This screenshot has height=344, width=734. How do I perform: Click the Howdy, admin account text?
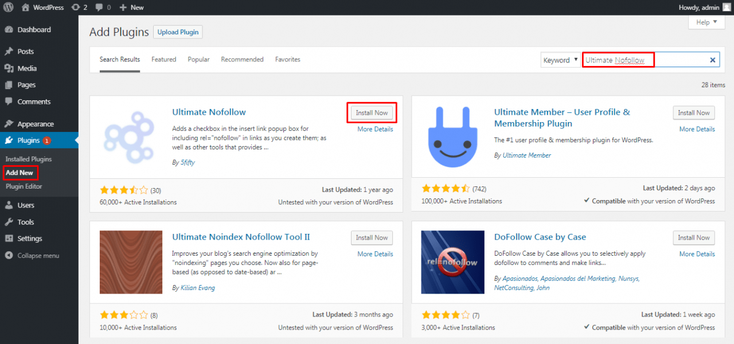point(698,7)
